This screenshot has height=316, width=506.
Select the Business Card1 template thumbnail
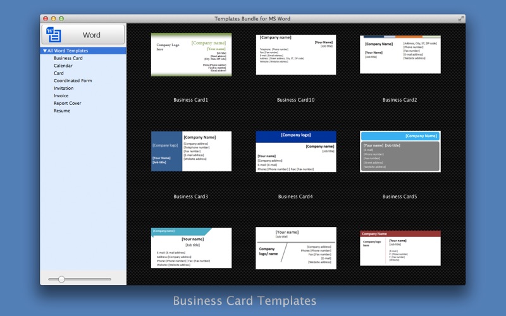[x=191, y=54]
